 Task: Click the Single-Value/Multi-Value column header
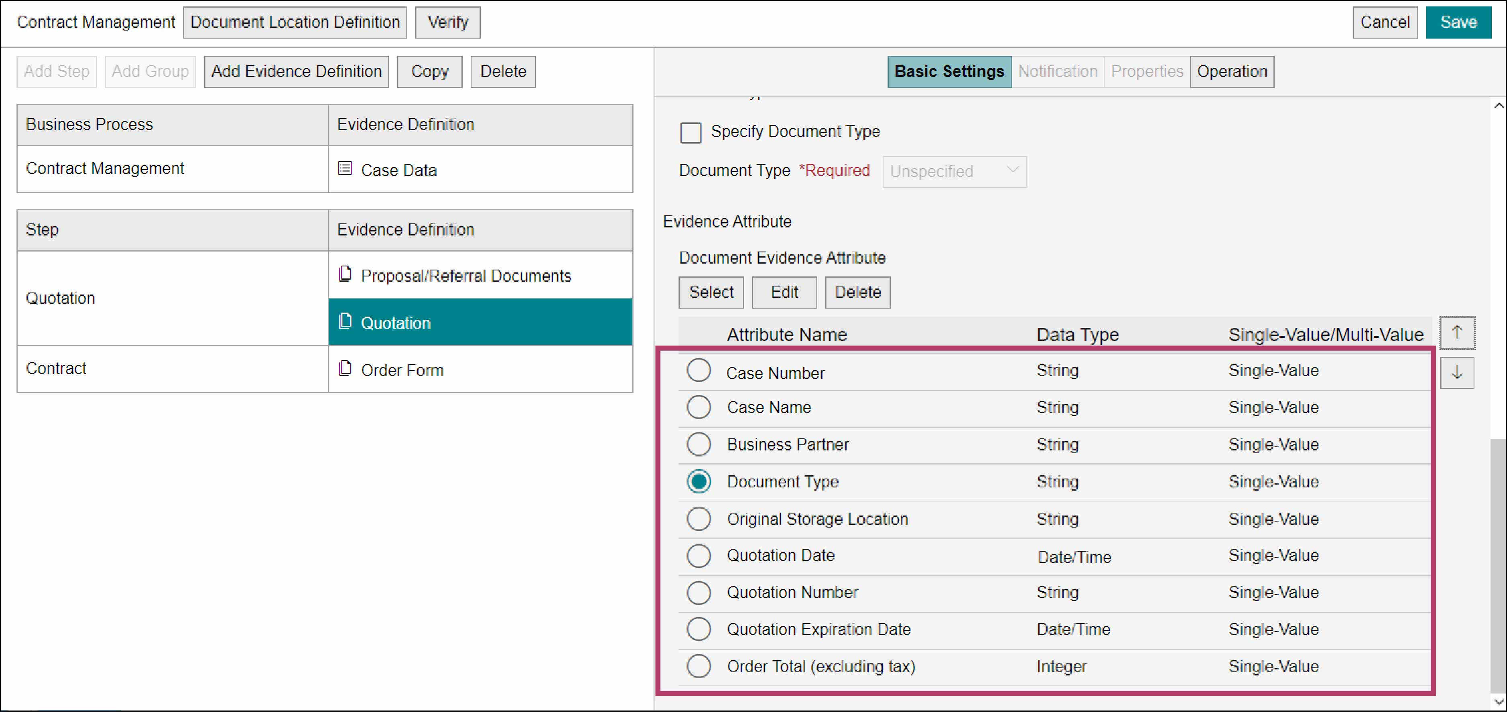(1326, 334)
